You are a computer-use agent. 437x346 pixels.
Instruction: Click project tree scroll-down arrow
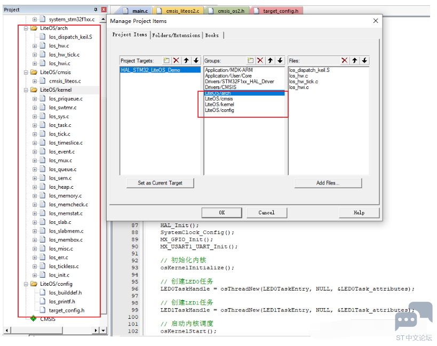point(104,331)
